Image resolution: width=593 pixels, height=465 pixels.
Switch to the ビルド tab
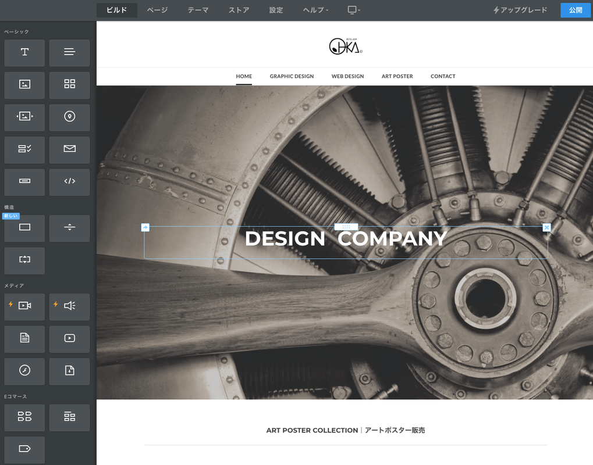coord(117,10)
